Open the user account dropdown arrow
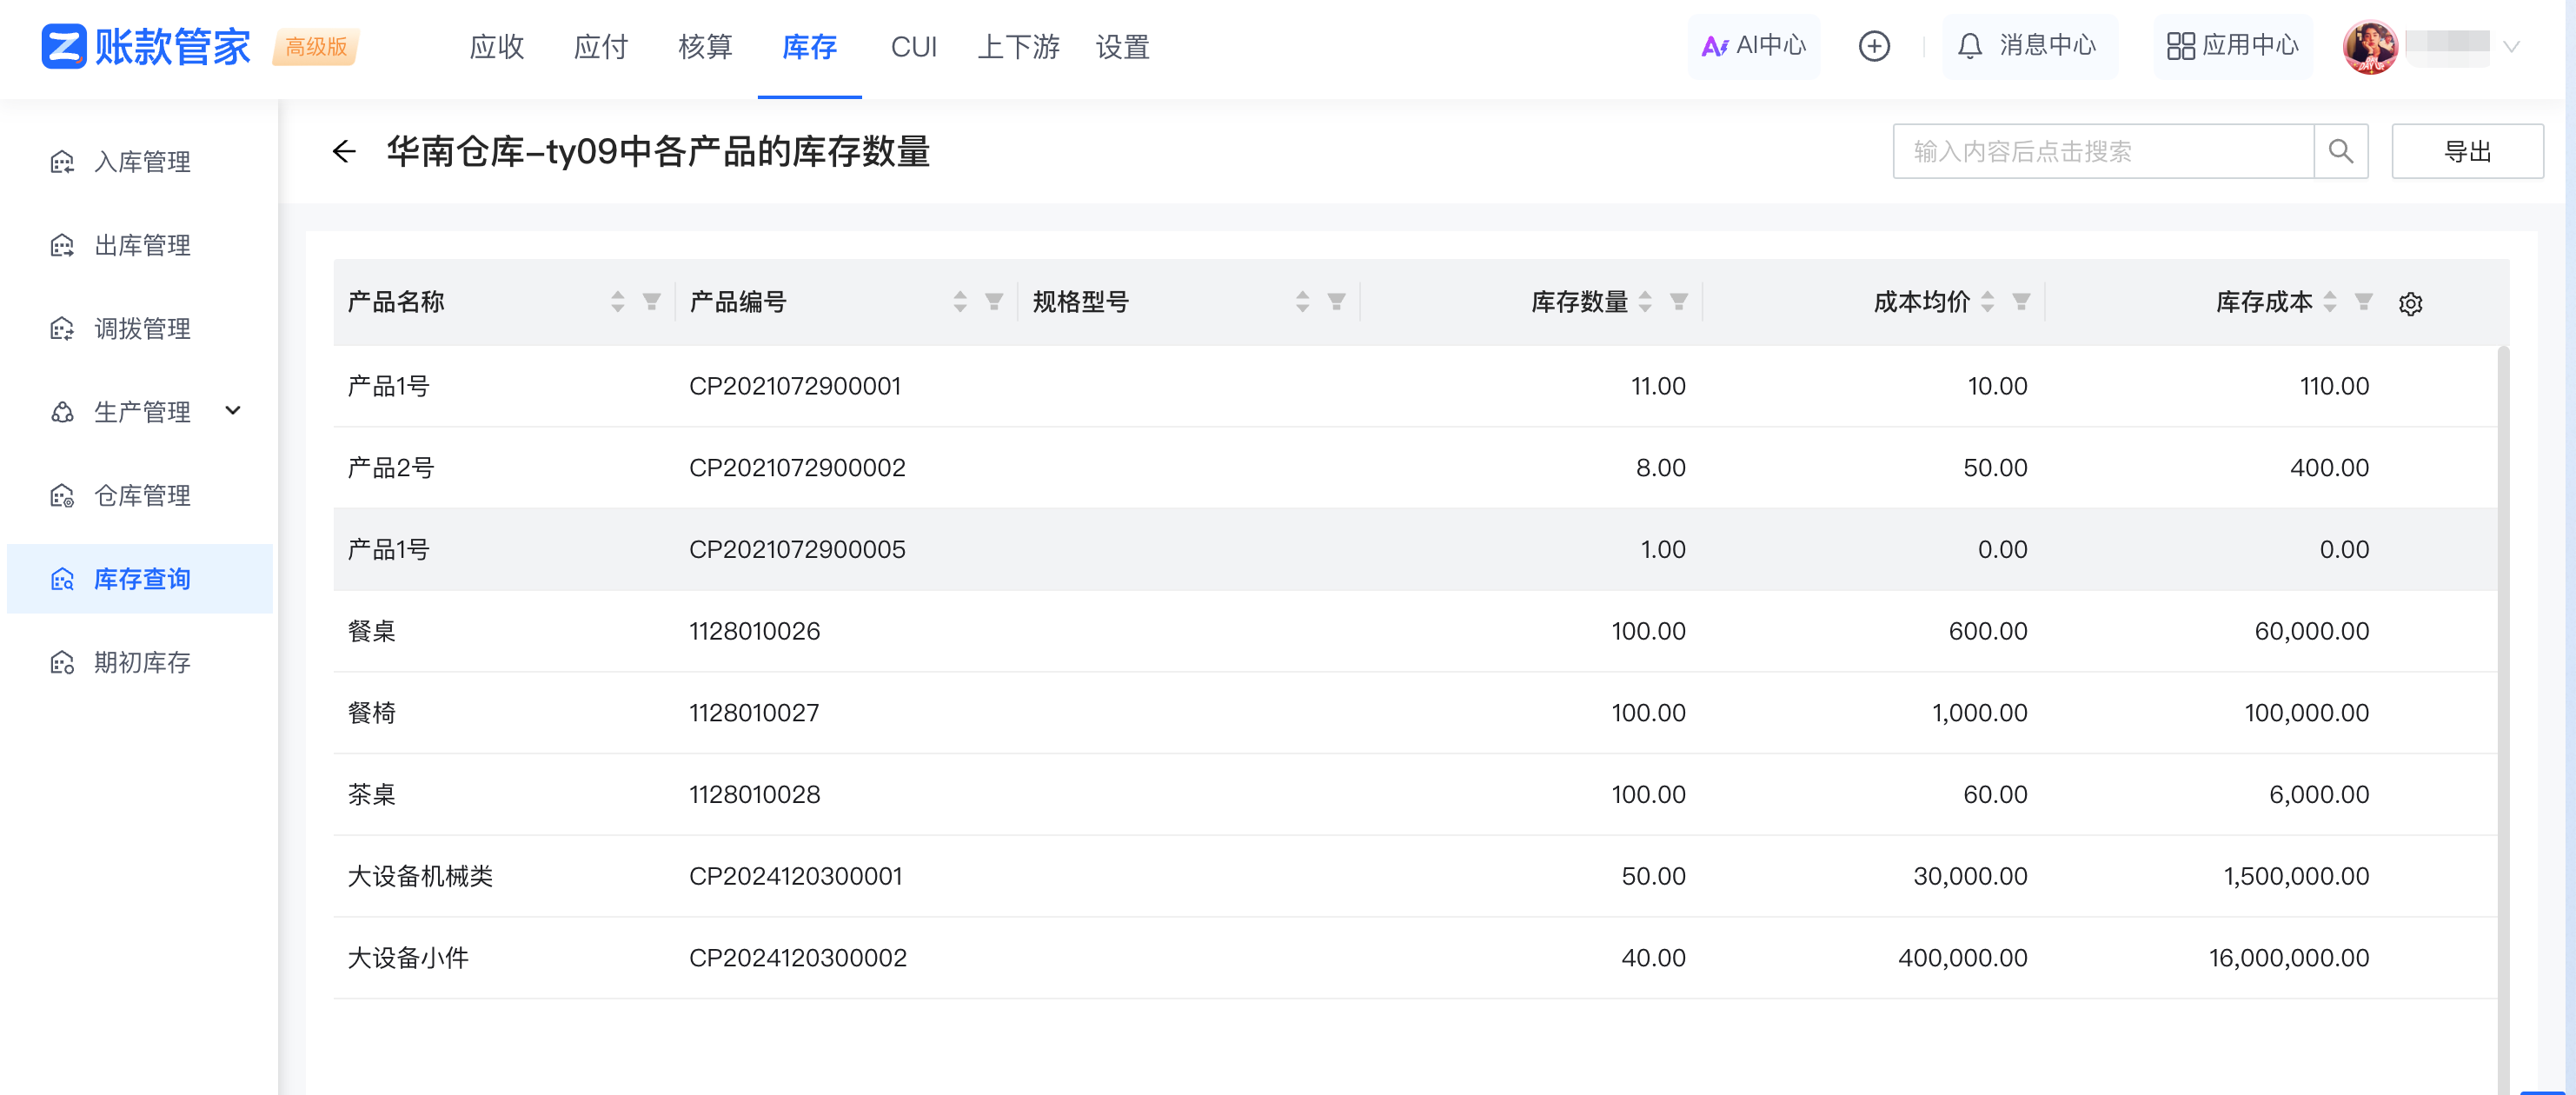 (x=2511, y=47)
